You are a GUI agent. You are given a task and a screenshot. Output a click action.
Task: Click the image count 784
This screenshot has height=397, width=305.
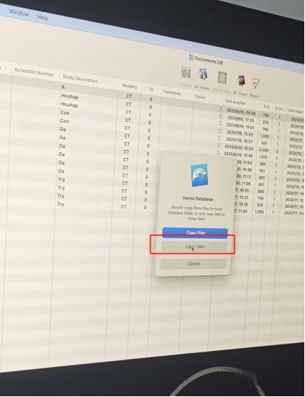(266, 116)
